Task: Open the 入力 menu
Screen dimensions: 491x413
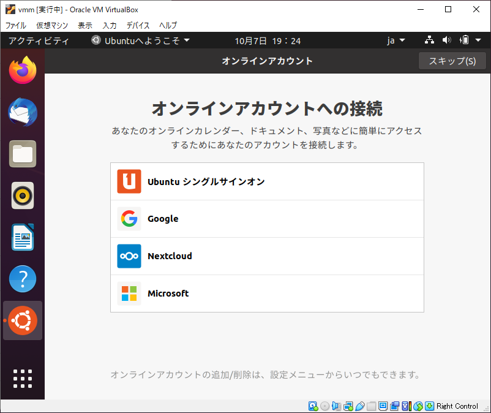Action: (x=110, y=25)
